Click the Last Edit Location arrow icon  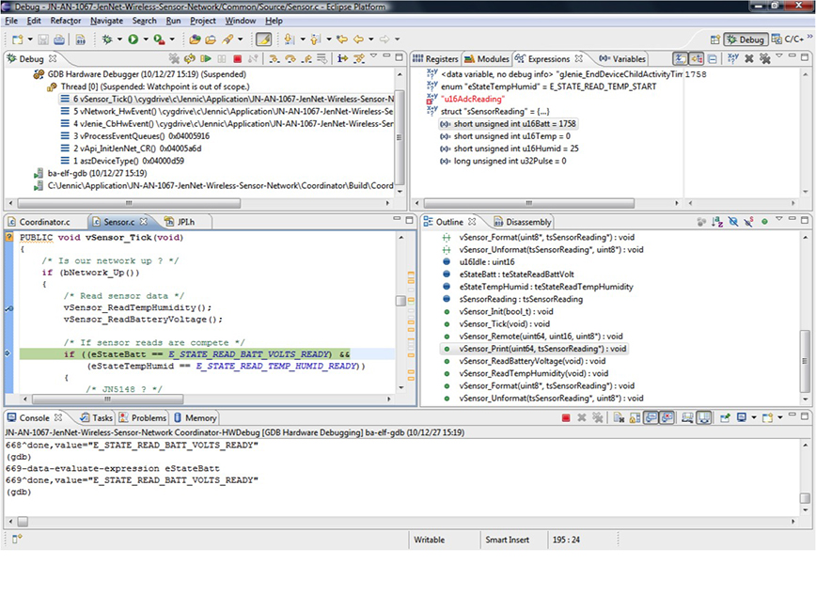click(342, 39)
